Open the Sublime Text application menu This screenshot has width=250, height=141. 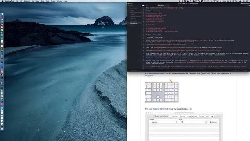point(9,1)
